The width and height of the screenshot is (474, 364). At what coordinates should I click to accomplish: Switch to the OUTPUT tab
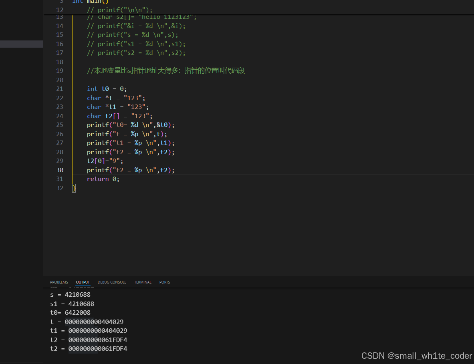coord(83,282)
